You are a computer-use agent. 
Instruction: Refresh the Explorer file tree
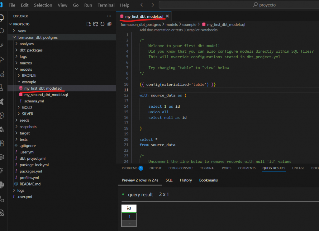[102, 24]
